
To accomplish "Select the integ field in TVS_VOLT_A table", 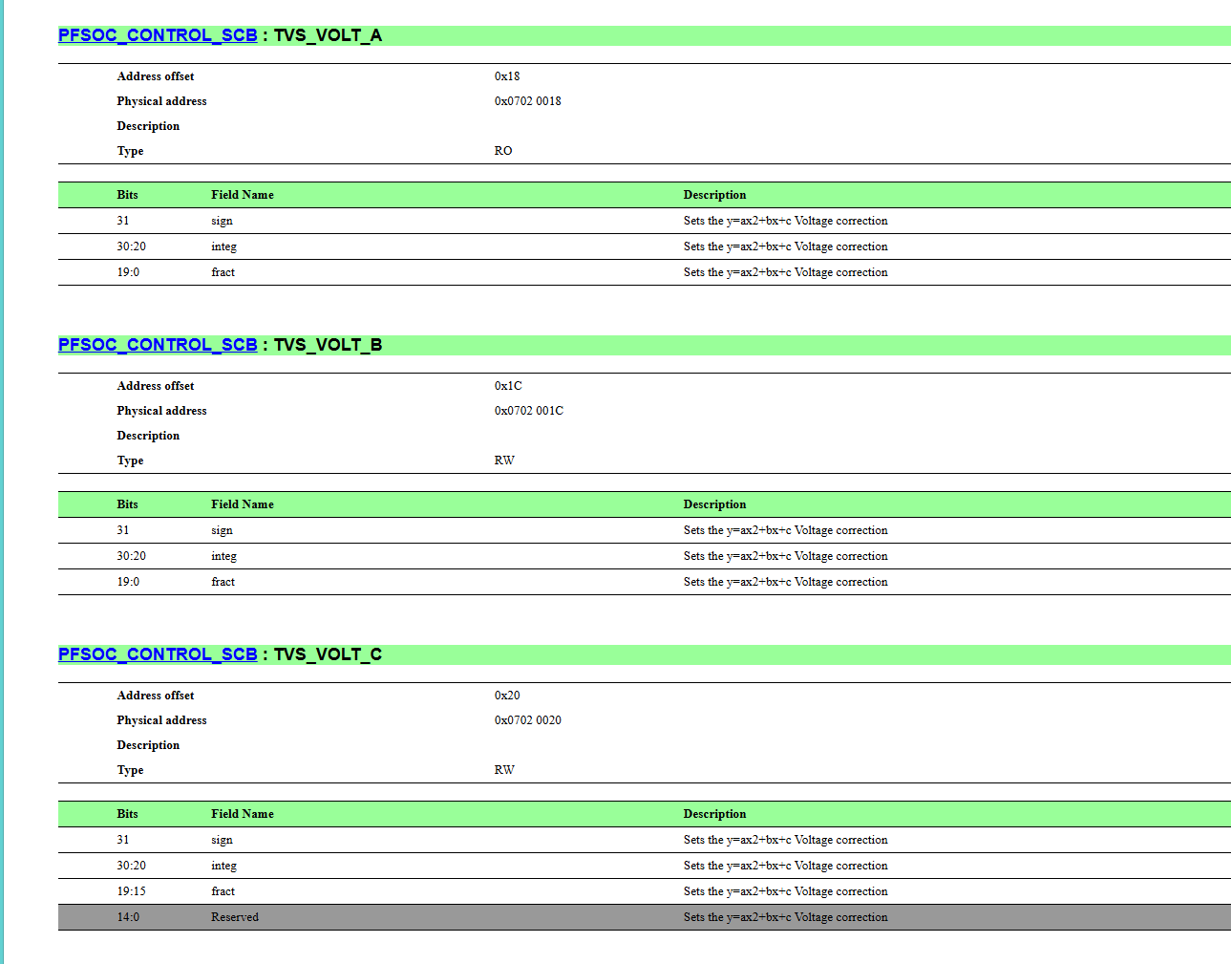I will [223, 246].
